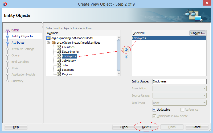Viewport: 213px width, 133px height.
Task: Select the Java wizard step
Action: pyautogui.click(x=15, y=68)
